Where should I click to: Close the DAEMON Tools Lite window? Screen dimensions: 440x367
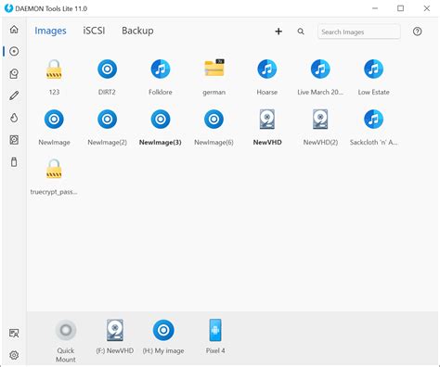427,8
